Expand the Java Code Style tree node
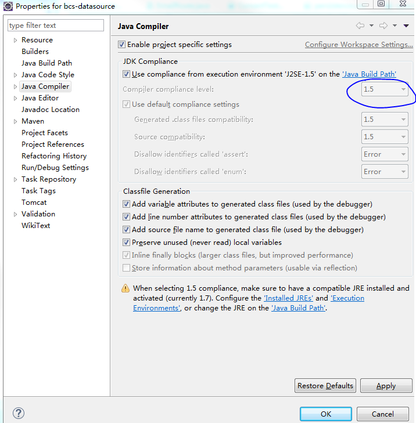416x423 pixels. (16, 75)
